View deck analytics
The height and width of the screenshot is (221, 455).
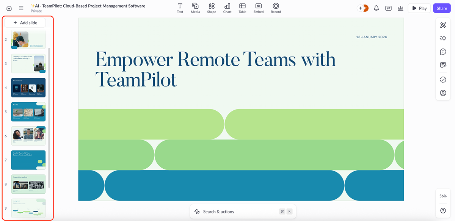point(400,8)
